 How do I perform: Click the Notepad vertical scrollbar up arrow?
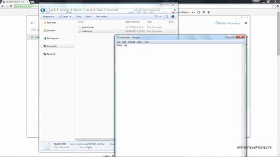point(243,45)
